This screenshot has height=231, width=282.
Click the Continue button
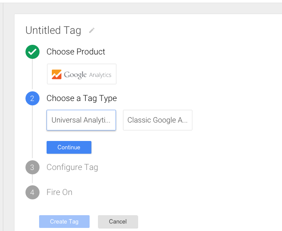pyautogui.click(x=69, y=148)
